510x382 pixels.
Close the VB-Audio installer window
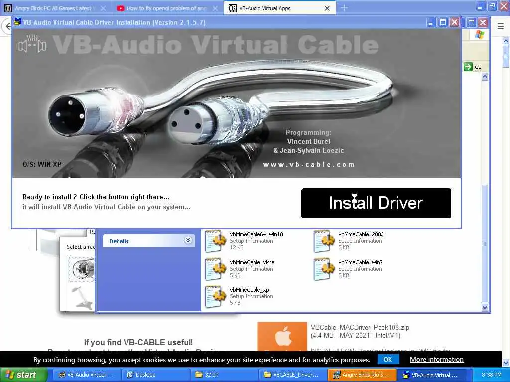click(x=454, y=23)
